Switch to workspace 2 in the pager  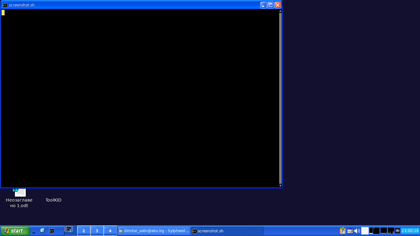tap(84, 231)
